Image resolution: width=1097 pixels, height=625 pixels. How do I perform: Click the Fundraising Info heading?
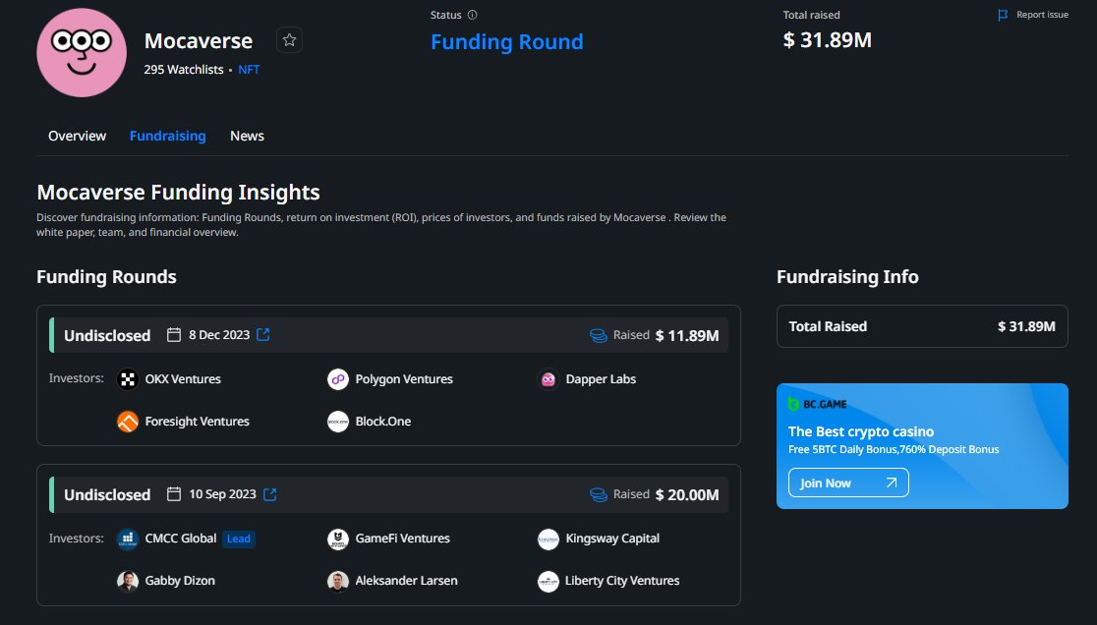tap(847, 277)
